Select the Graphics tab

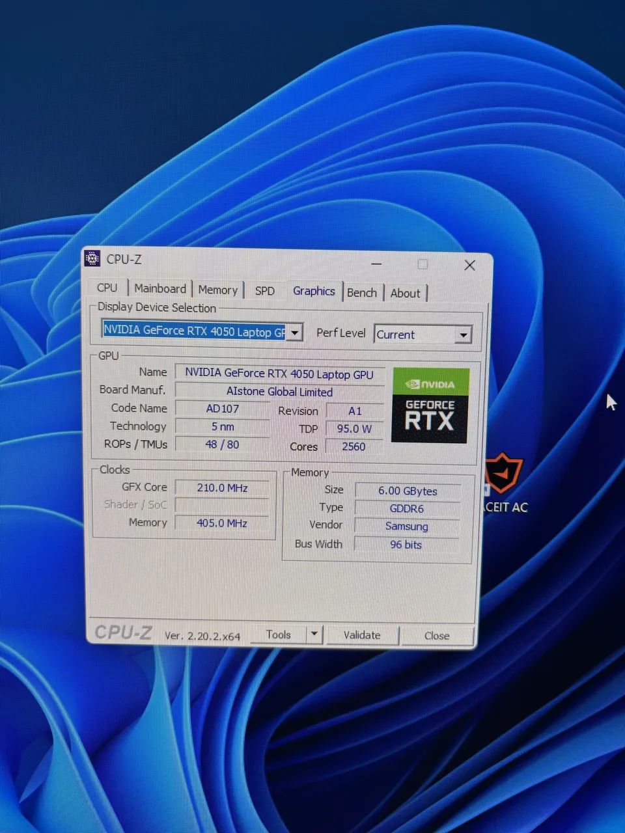click(314, 290)
